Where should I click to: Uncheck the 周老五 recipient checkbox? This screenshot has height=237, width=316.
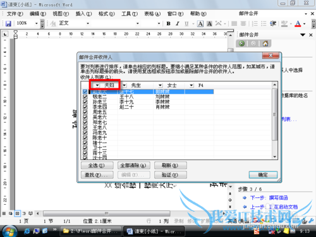pyautogui.click(x=85, y=112)
